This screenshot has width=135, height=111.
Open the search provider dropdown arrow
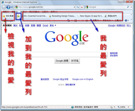[x=131, y=7]
